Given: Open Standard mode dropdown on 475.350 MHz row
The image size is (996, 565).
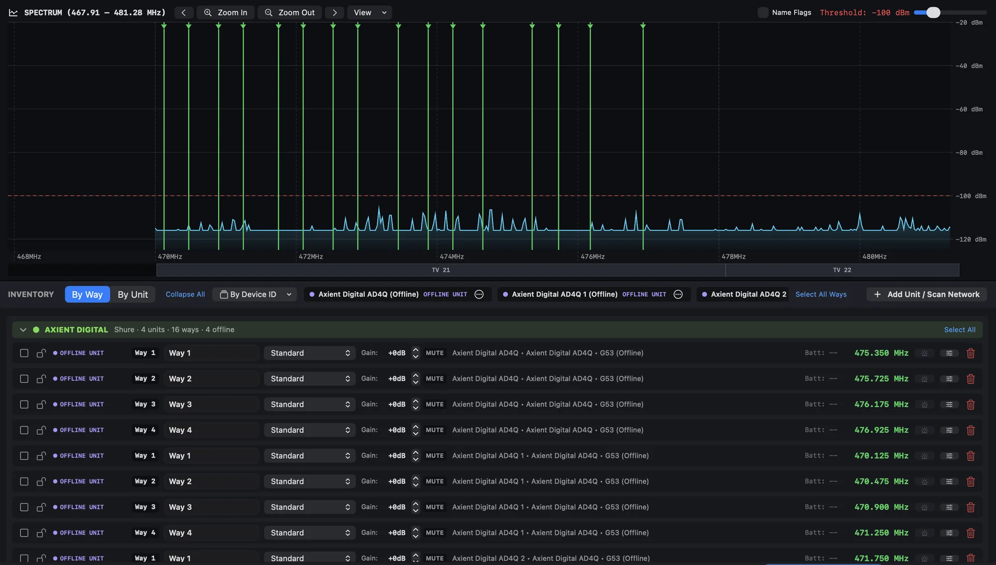Looking at the screenshot, I should click(310, 353).
